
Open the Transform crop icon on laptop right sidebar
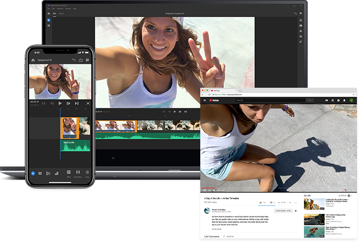(x=301, y=42)
